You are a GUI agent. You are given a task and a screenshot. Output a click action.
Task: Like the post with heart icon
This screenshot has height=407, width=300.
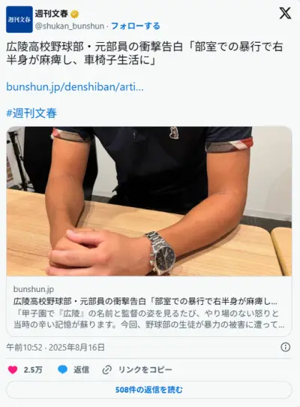(13, 369)
